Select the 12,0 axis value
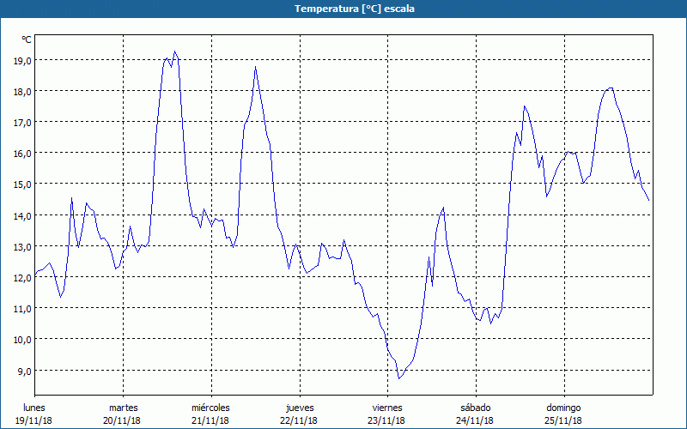 point(23,277)
